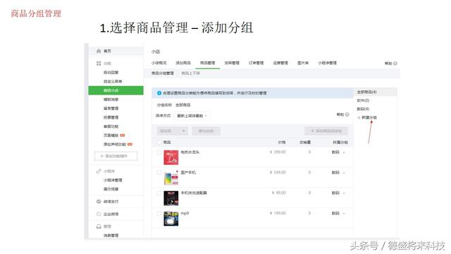Select the 商品管理 tab
The image size is (451, 254).
(207, 63)
